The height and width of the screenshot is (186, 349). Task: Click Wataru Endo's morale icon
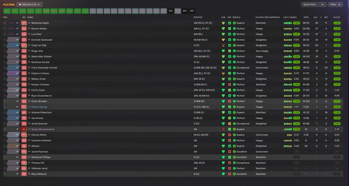[234, 79]
